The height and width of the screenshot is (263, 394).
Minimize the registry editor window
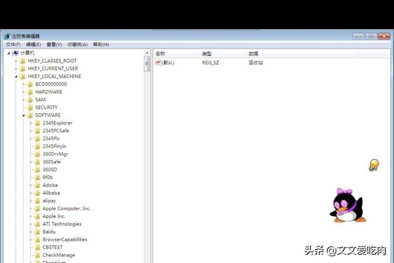point(358,36)
